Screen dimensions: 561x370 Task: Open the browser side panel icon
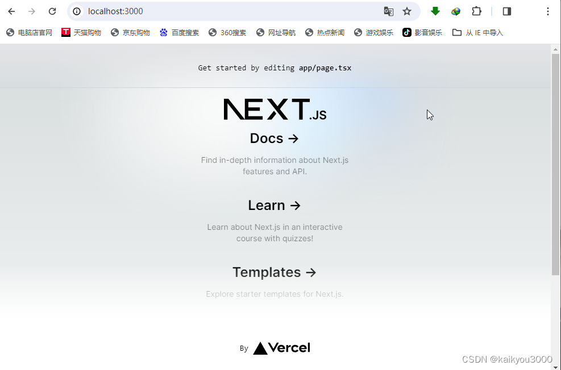[x=506, y=11]
